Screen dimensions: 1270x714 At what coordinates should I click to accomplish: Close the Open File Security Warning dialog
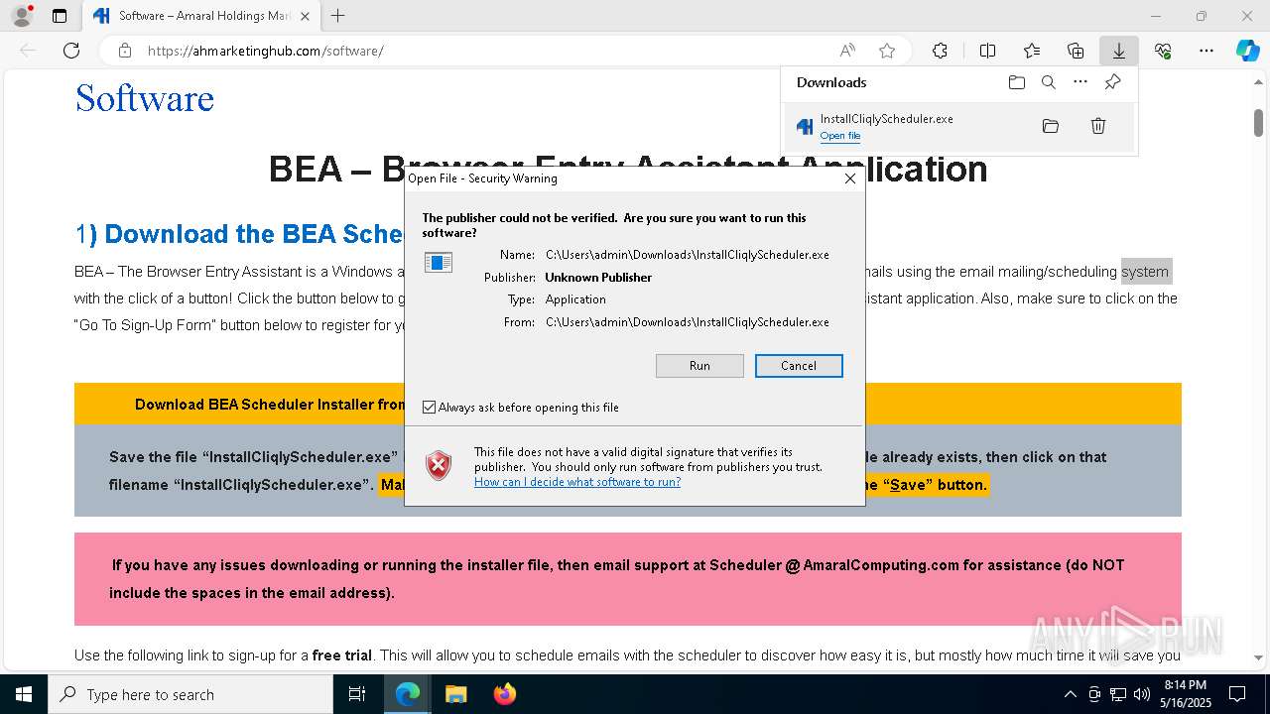(849, 178)
